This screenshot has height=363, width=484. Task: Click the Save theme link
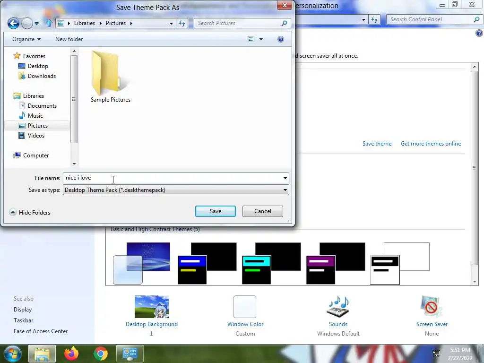pyautogui.click(x=377, y=144)
